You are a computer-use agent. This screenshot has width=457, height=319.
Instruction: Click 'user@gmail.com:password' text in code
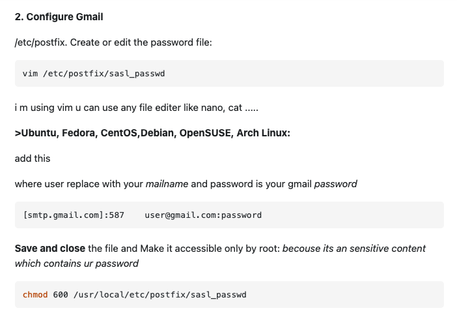[203, 215]
